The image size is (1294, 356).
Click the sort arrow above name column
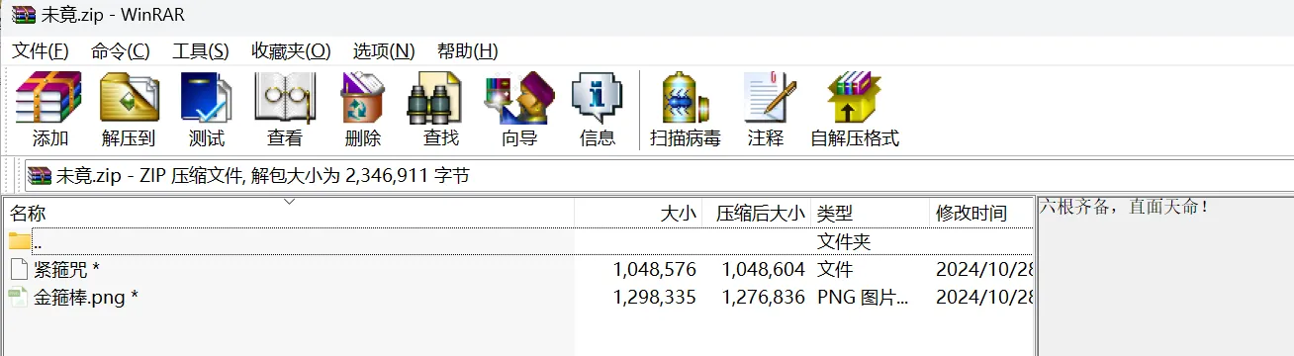coord(289,202)
